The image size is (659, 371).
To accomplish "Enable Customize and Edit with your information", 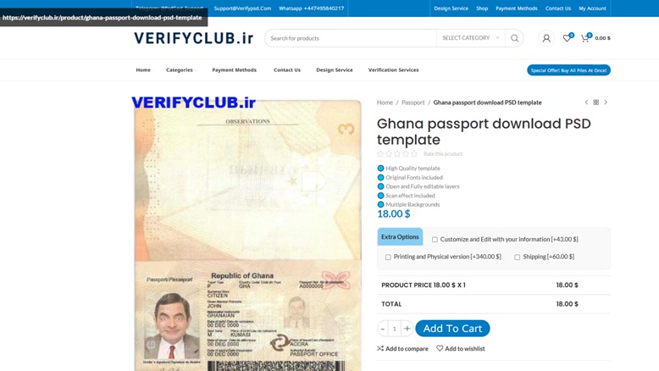I will coord(435,240).
